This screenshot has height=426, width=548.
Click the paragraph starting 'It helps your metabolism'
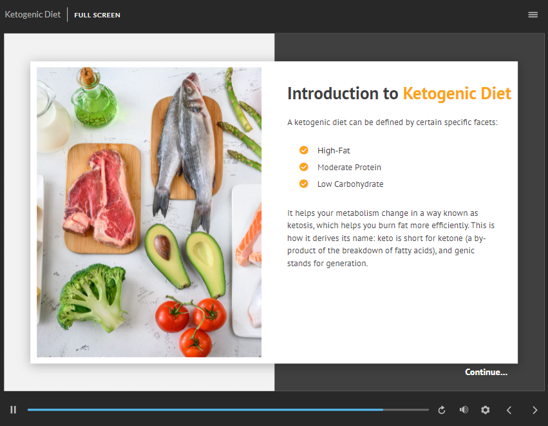point(391,238)
